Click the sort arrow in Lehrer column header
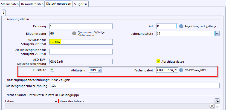226x110 pixels. tap(56, 102)
